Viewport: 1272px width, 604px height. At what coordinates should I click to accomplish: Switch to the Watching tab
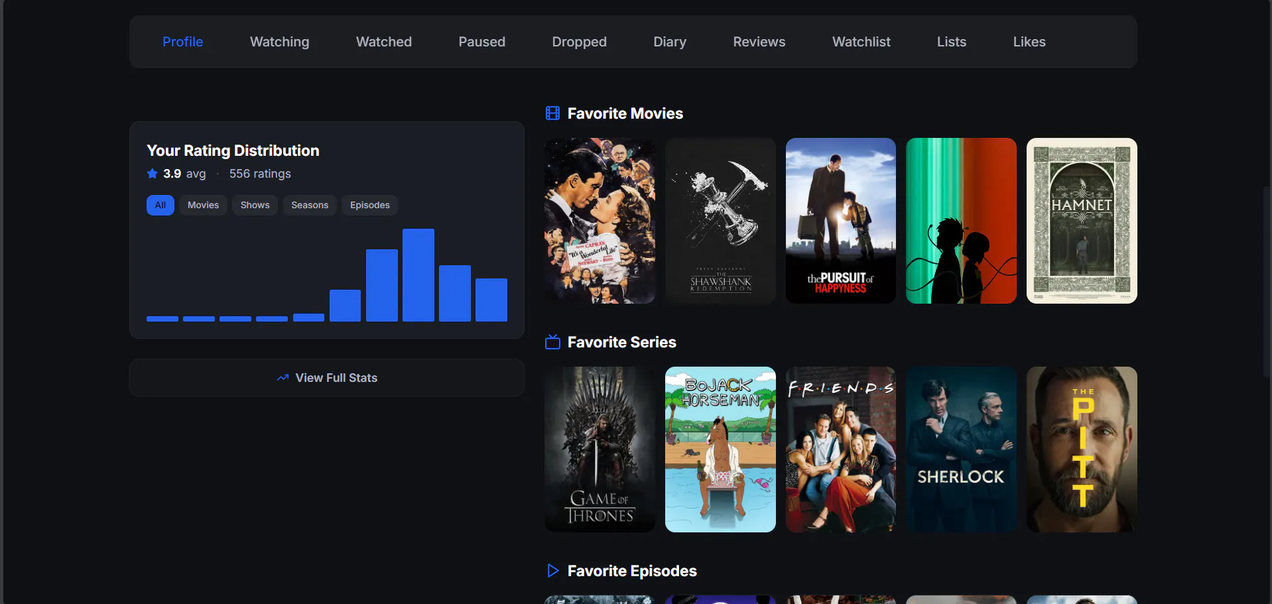[x=279, y=42]
